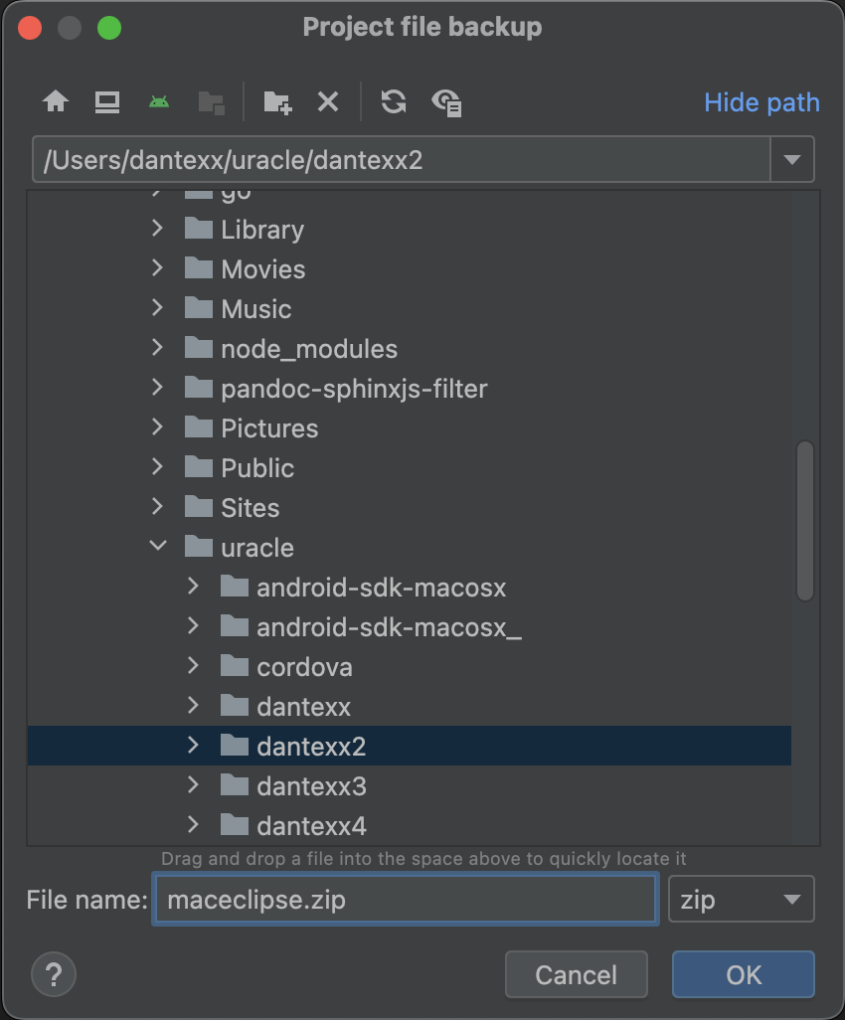
Task: Click the Delete (X) toolbar icon
Action: (328, 101)
